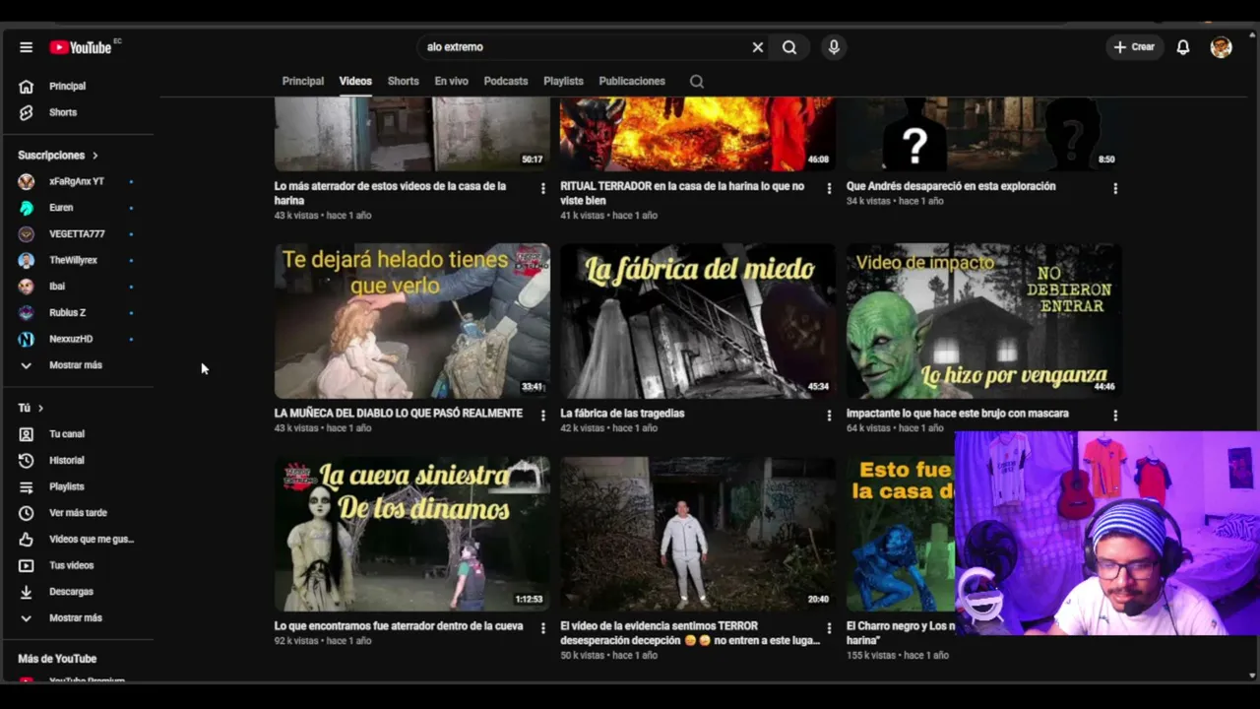
Task: Open title 'Que Andrés desapareció en esta exploración'
Action: [951, 186]
